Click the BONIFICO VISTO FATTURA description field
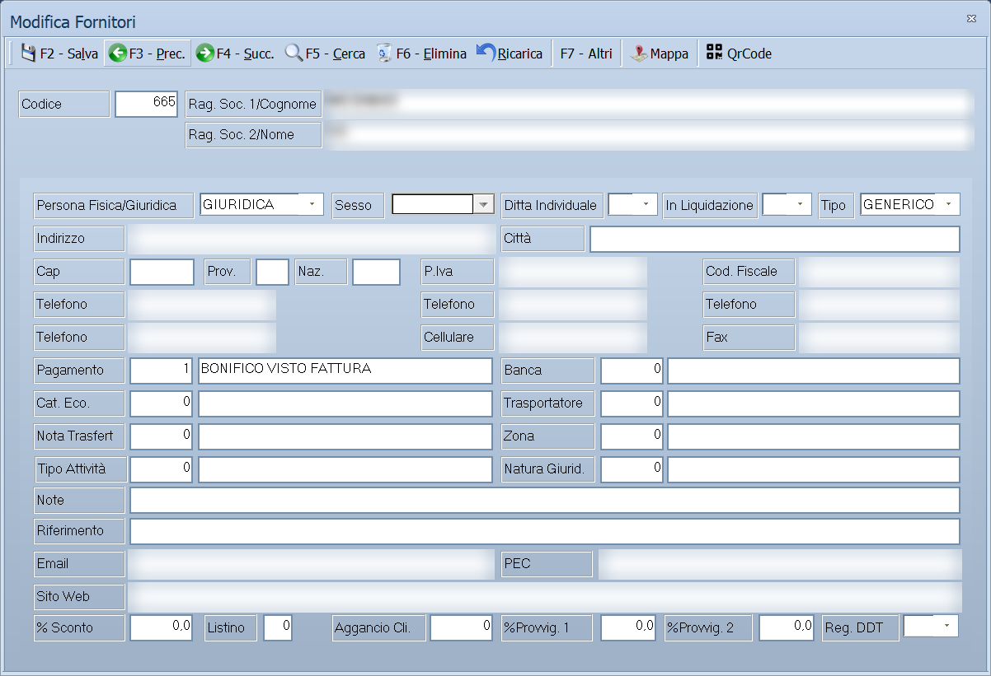The image size is (991, 676). click(x=345, y=371)
